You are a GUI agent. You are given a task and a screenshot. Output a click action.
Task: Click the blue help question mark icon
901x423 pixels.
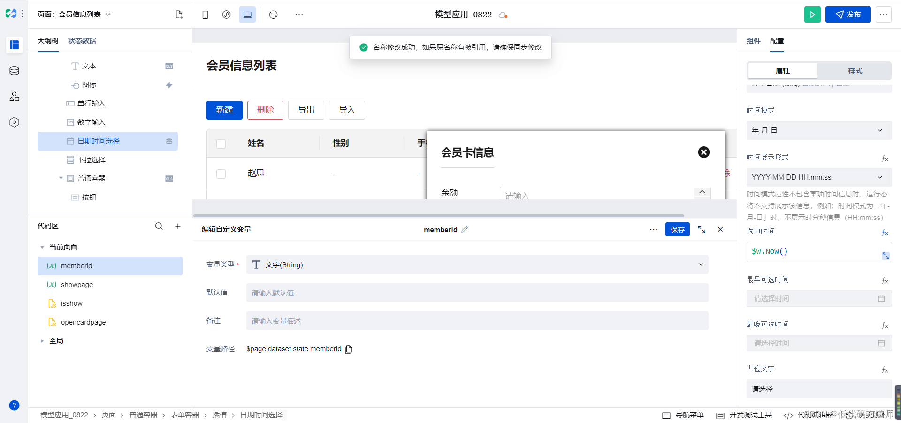pos(15,406)
